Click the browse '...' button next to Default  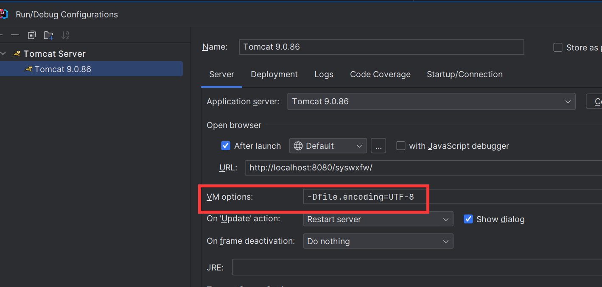coord(378,146)
